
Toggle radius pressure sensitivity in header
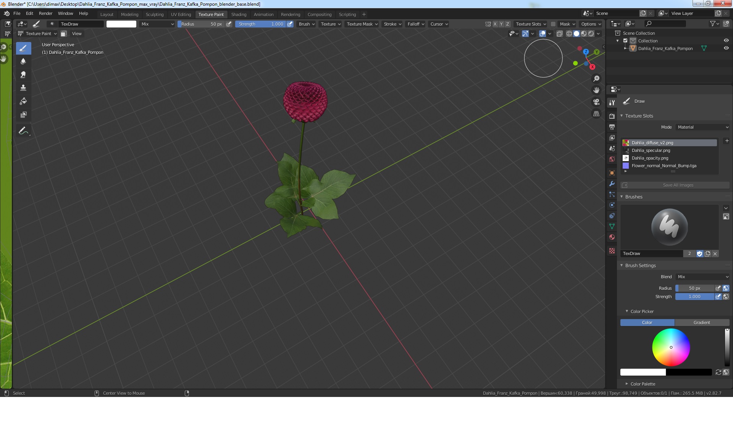tap(229, 24)
